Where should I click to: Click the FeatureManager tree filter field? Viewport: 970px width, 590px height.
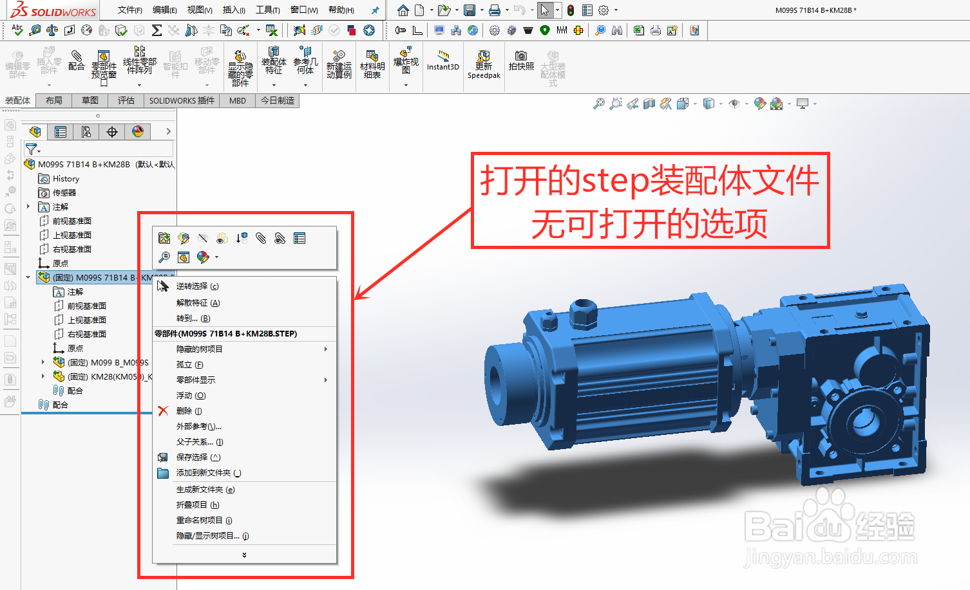pyautogui.click(x=97, y=149)
